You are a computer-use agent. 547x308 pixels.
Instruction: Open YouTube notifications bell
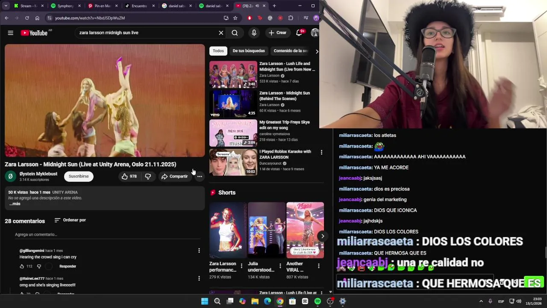299,33
